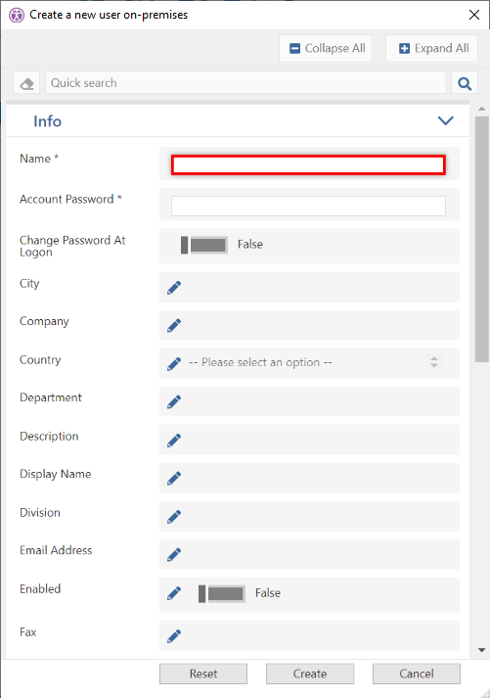The width and height of the screenshot is (490, 698).
Task: Click the pencil edit icon for Display Name
Action: (x=174, y=478)
